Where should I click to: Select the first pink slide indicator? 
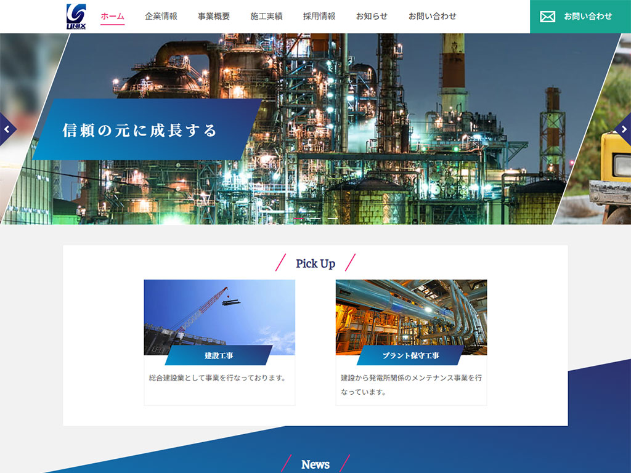(x=298, y=219)
